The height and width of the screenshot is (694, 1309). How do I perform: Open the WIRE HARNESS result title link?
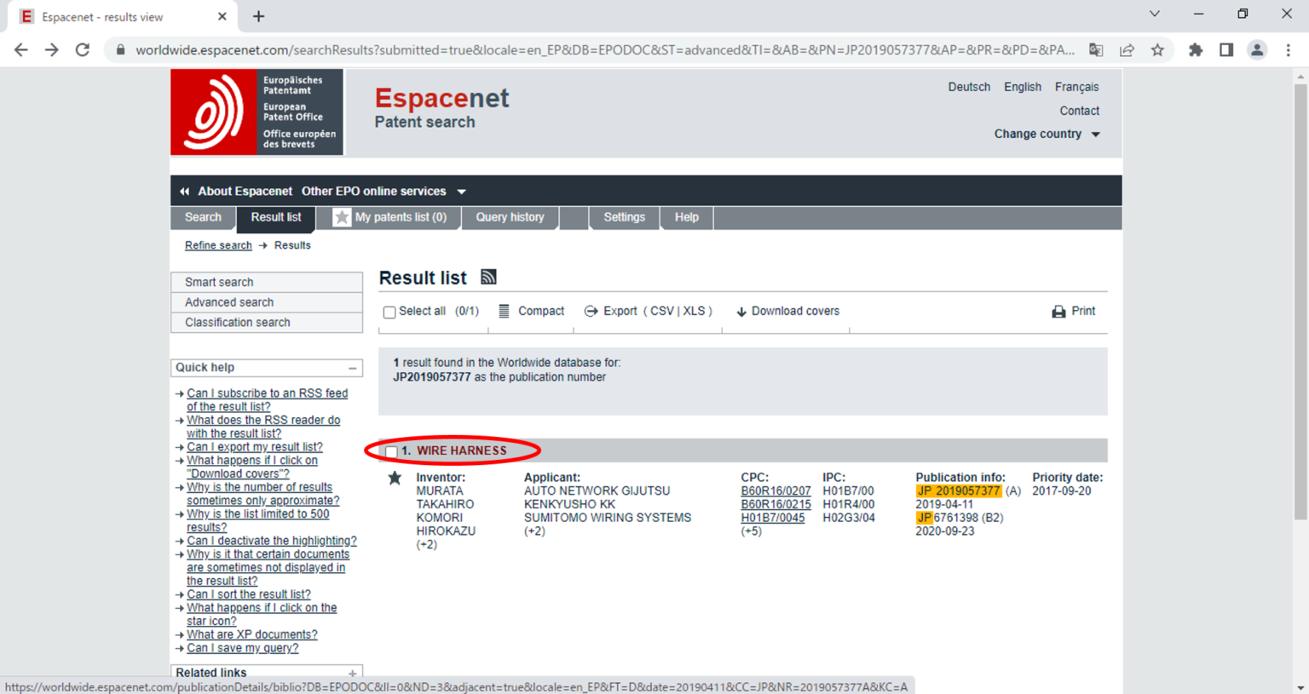pos(461,450)
